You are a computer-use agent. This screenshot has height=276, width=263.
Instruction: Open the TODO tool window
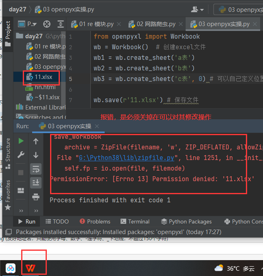(x=57, y=221)
